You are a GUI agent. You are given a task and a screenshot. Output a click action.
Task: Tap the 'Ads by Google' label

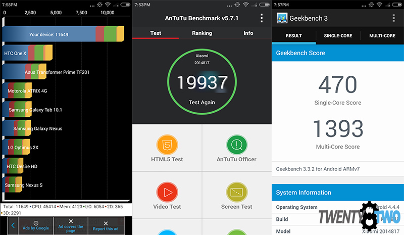(36, 228)
